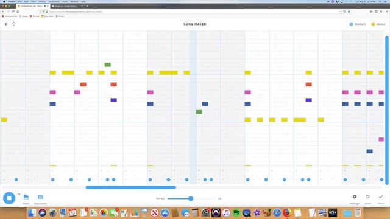Click the Restart button
This screenshot has height=219, width=390.
[x=358, y=24]
